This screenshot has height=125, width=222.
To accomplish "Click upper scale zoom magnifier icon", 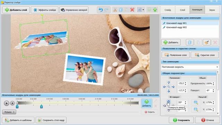I will coord(196,102).
